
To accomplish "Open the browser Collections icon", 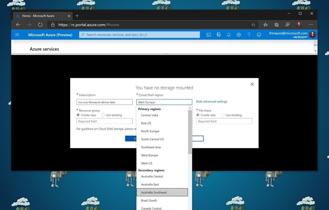I will coord(277,25).
